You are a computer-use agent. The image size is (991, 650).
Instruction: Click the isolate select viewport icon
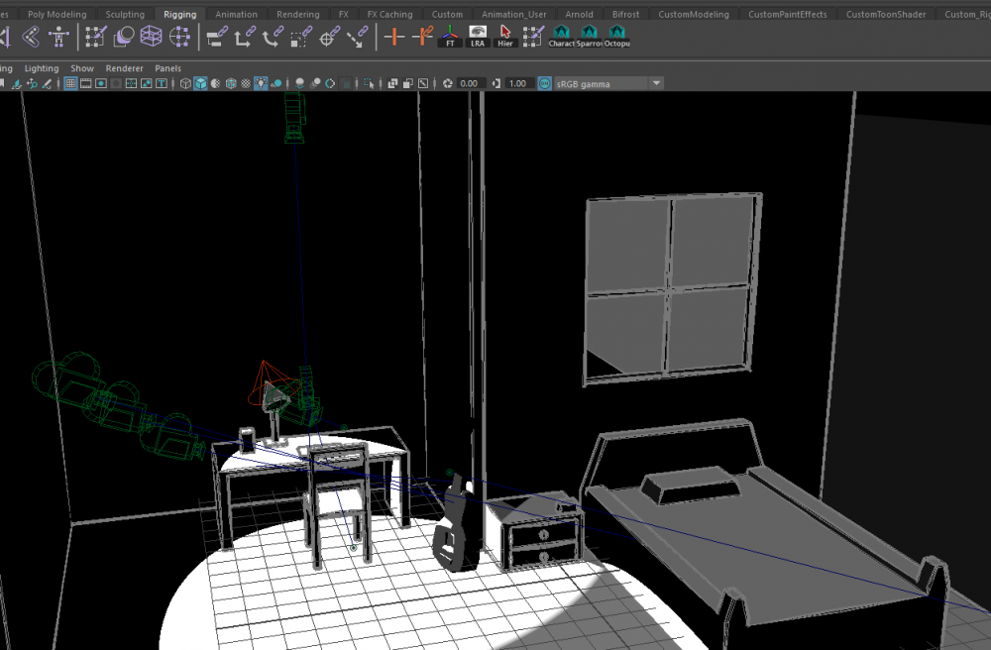pos(369,83)
